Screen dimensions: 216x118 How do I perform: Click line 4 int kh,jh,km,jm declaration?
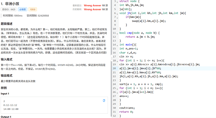(131, 5)
